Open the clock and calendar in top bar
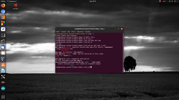Screen dimensions: 179x100 (x=93, y=1)
